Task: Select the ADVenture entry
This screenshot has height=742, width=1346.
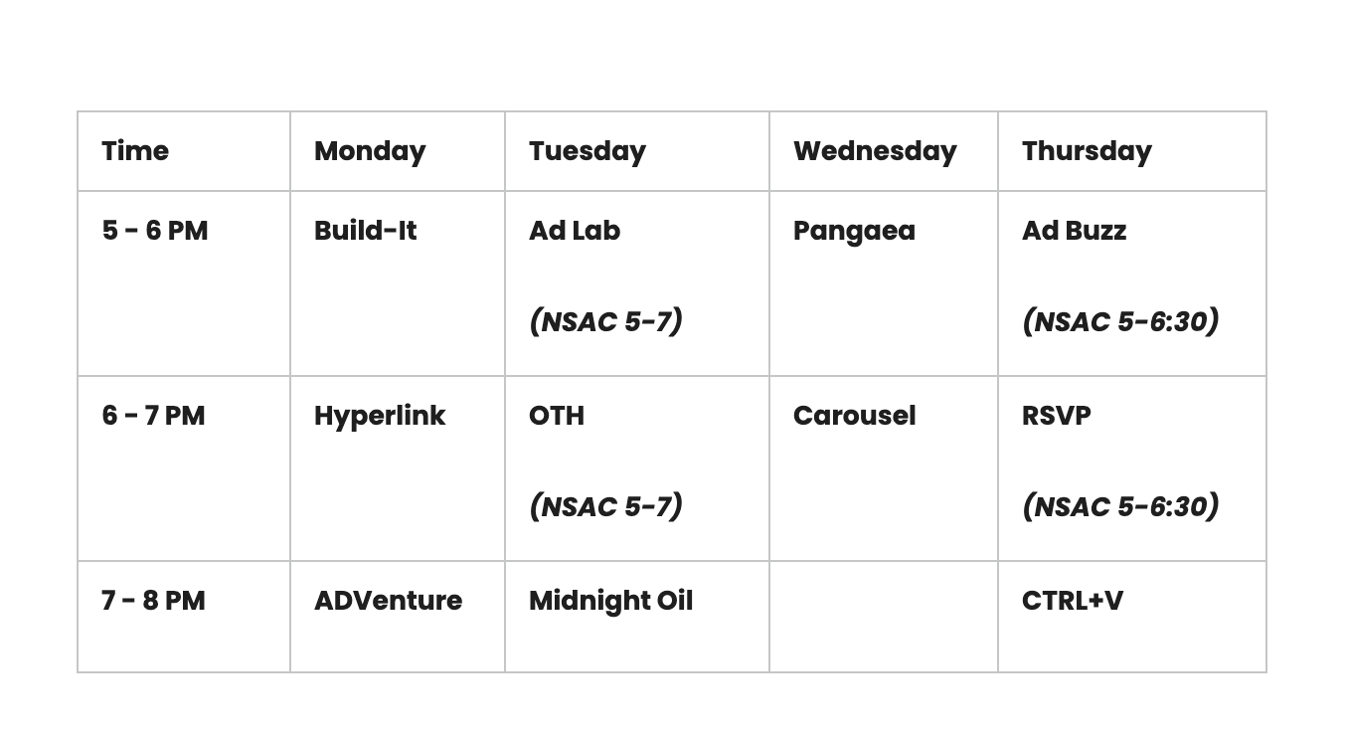Action: 388,601
